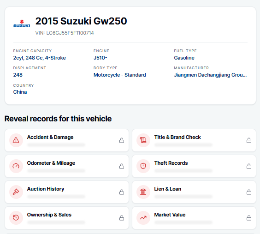
Task: Click the FUEL TYPE label
Action: (185, 51)
